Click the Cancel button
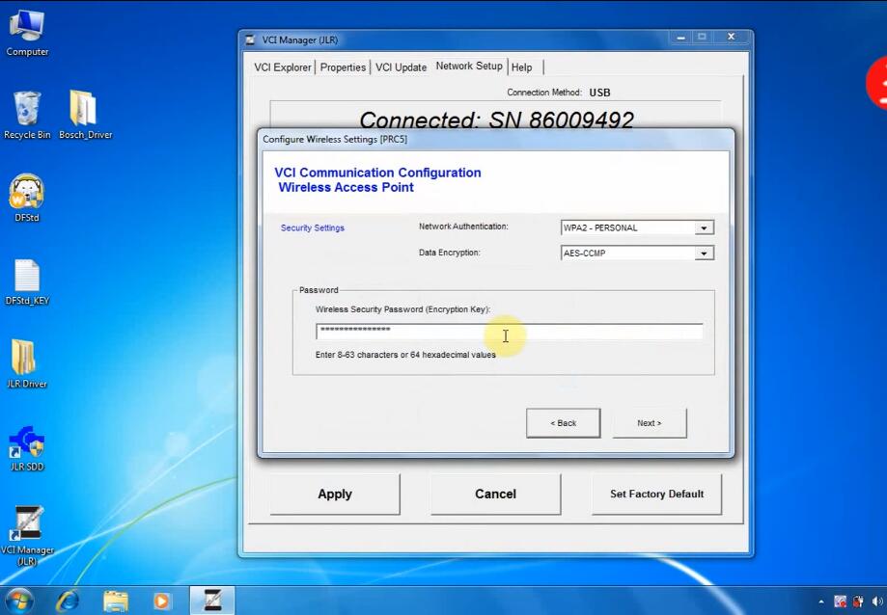Viewport: 887px width, 615px height. 495,495
